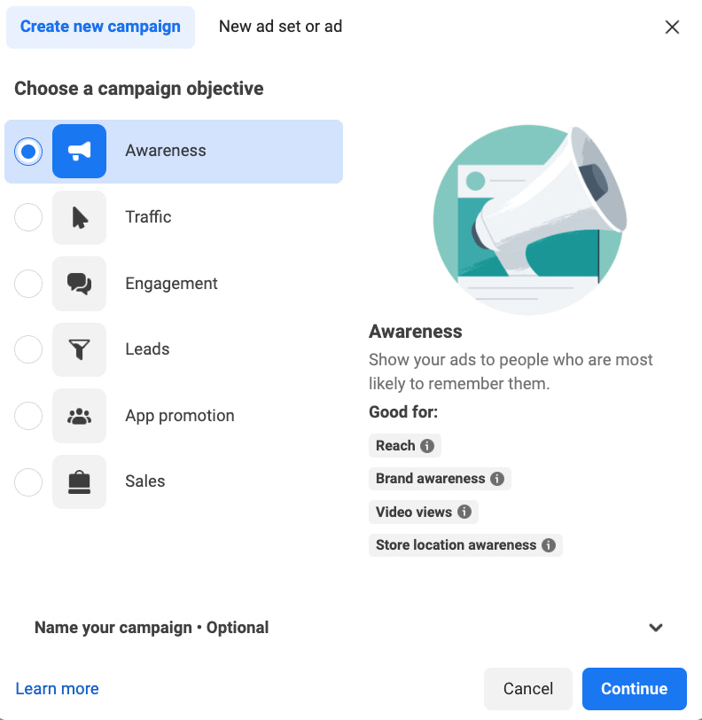The width and height of the screenshot is (702, 720).
Task: Click the App promotion people icon
Action: (x=79, y=416)
